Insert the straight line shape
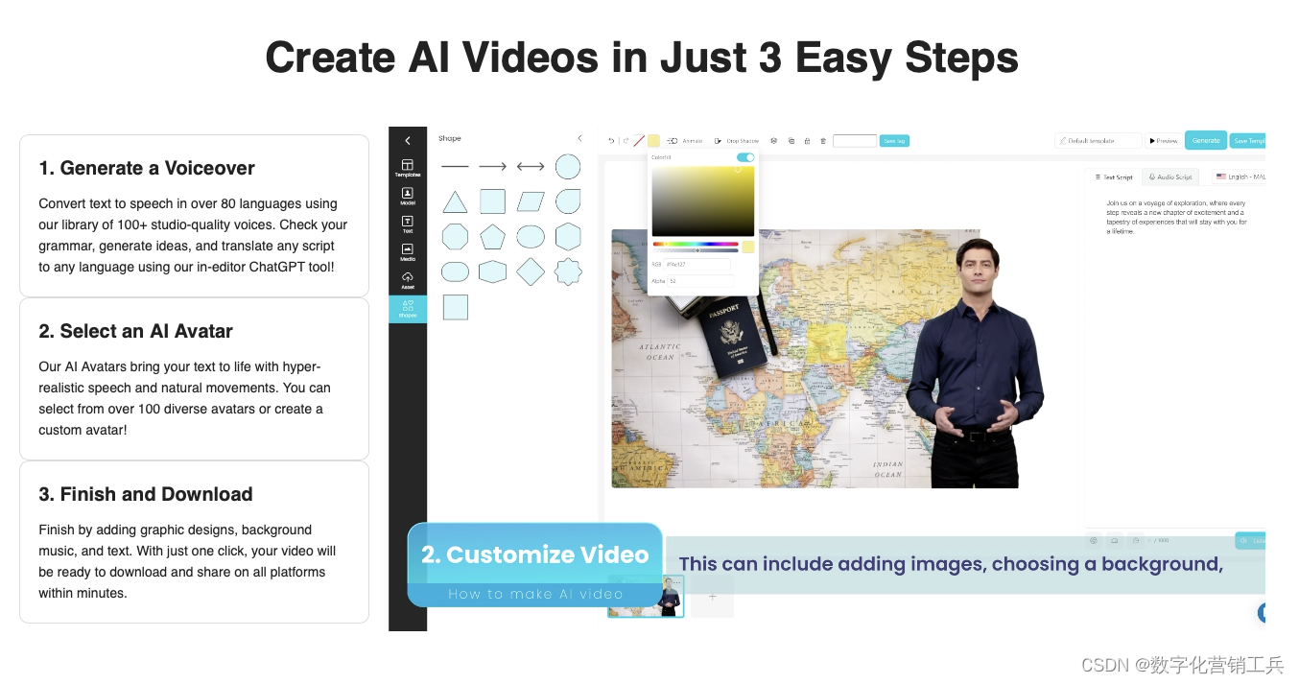 click(455, 167)
